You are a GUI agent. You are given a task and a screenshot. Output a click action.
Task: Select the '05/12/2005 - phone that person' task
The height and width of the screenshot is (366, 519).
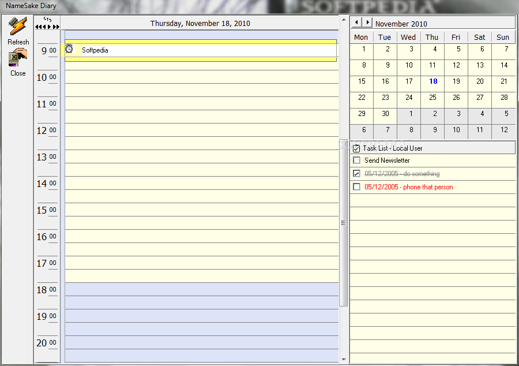(x=408, y=187)
